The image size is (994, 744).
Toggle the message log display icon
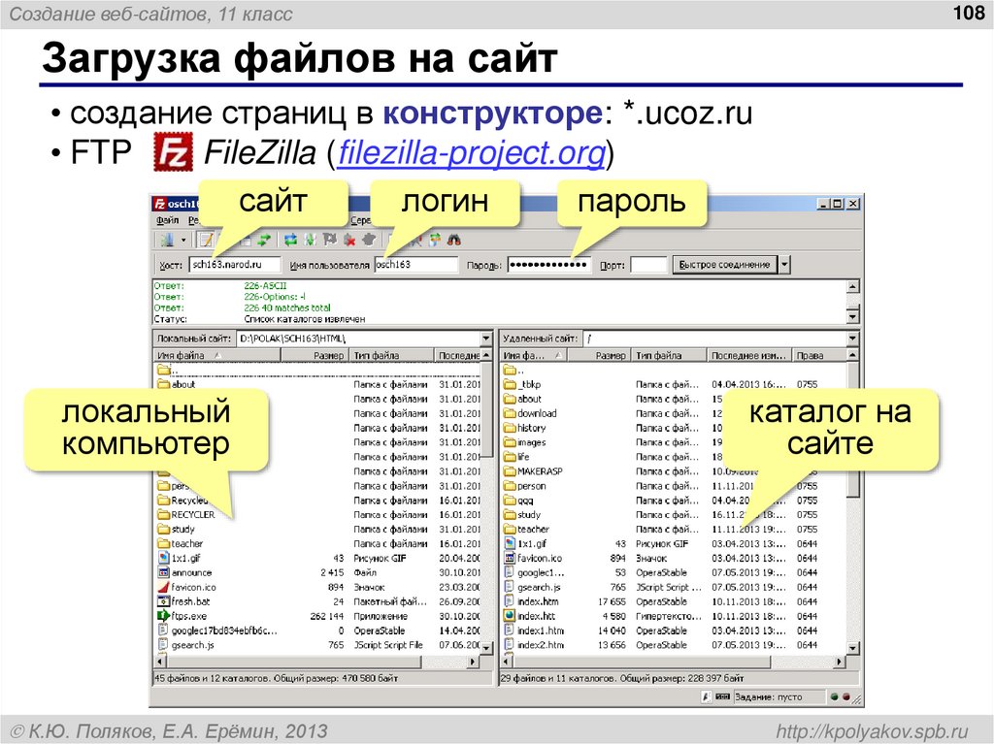tap(205, 240)
